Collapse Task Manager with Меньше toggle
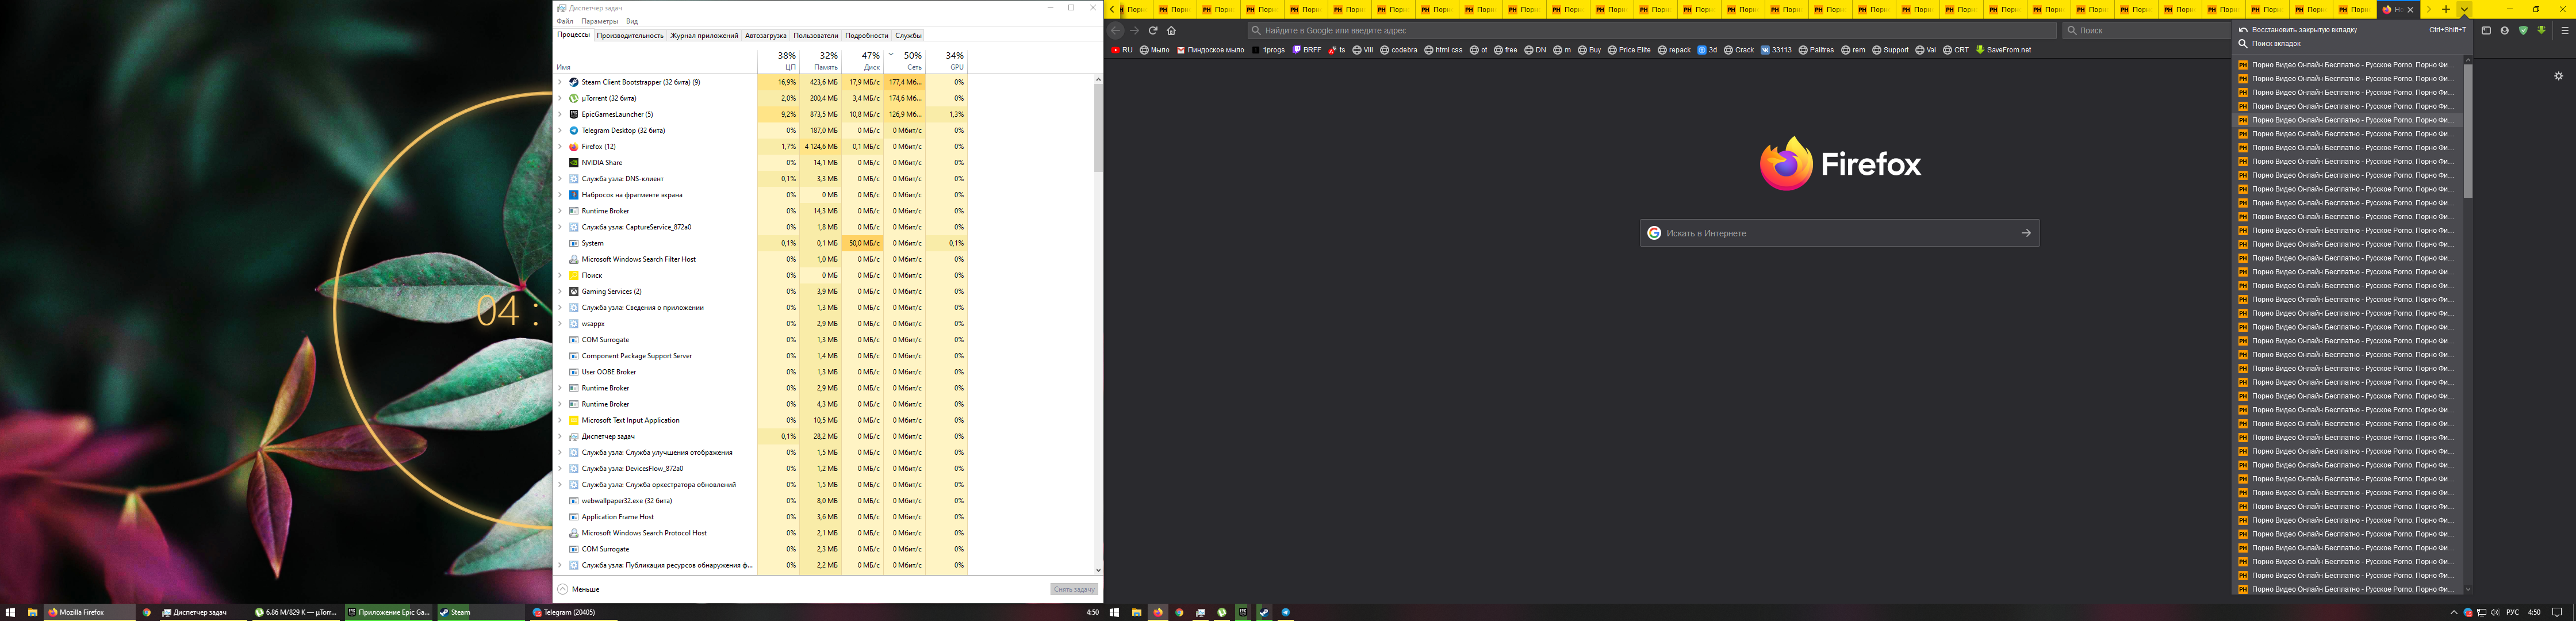 click(578, 589)
